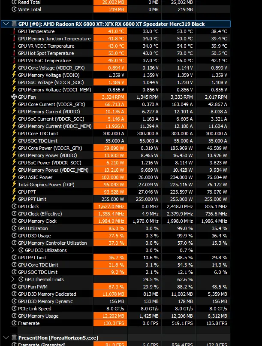The width and height of the screenshot is (262, 346).
Task: Click the Framerate maximum value 519.1 FPS
Action: click(182, 323)
